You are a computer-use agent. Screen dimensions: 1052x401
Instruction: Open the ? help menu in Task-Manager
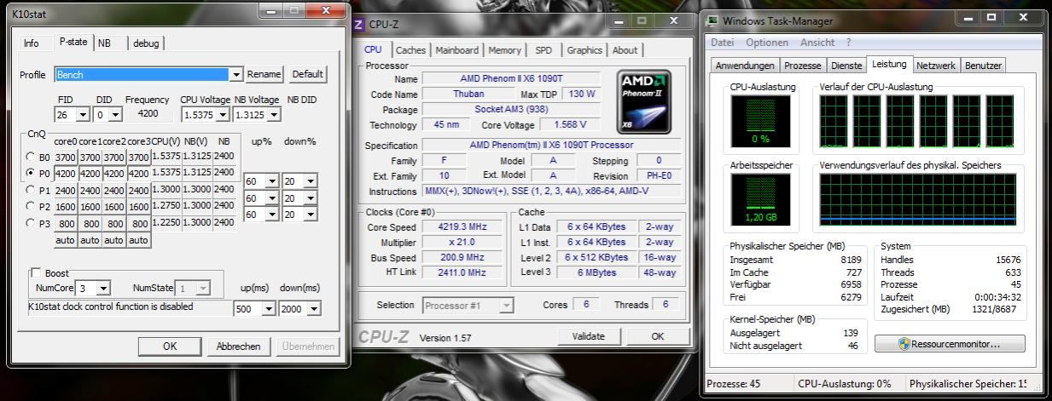(x=848, y=43)
